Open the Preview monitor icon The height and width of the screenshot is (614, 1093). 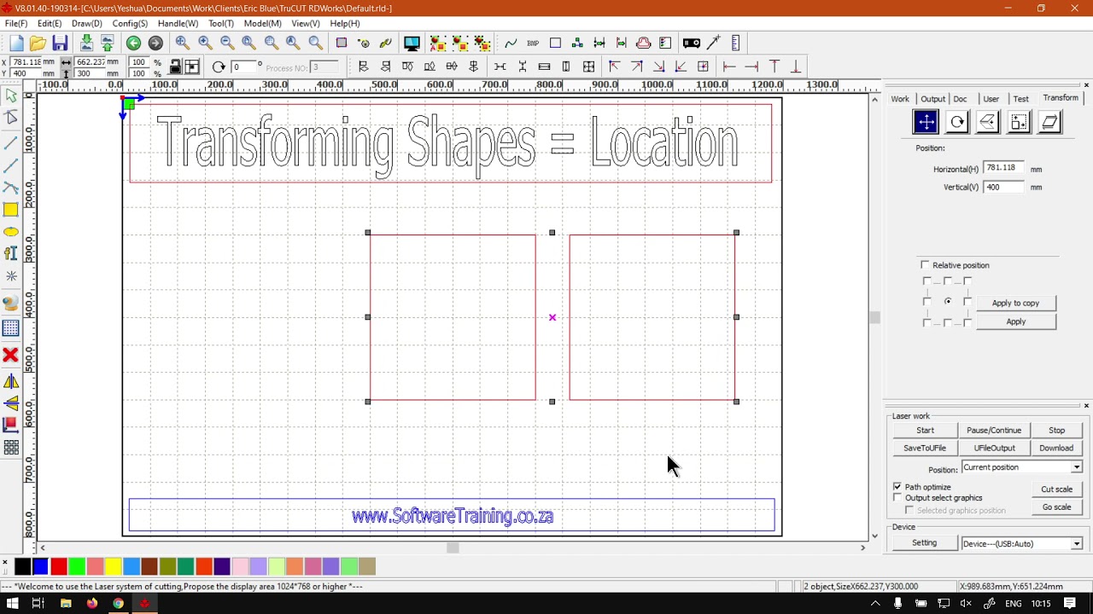click(x=412, y=43)
